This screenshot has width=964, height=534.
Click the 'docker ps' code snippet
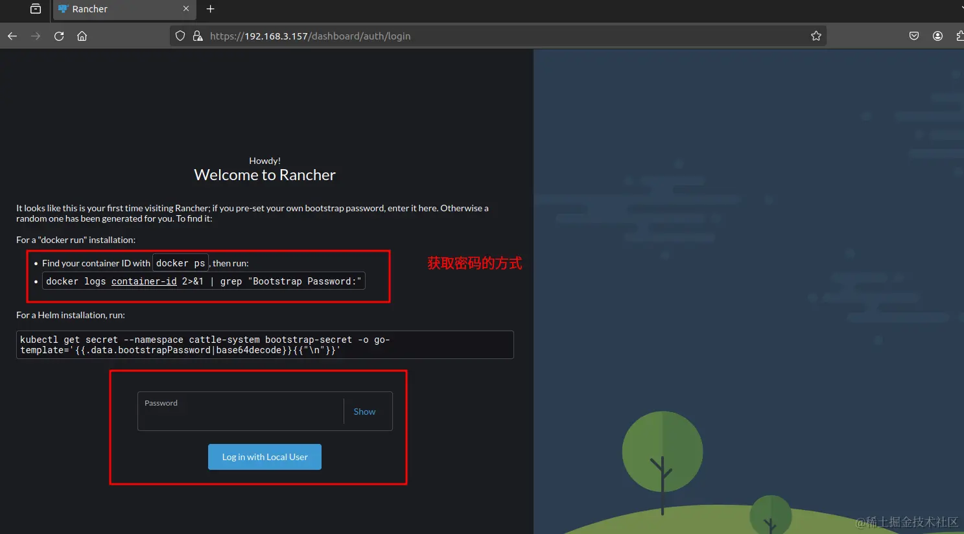180,263
